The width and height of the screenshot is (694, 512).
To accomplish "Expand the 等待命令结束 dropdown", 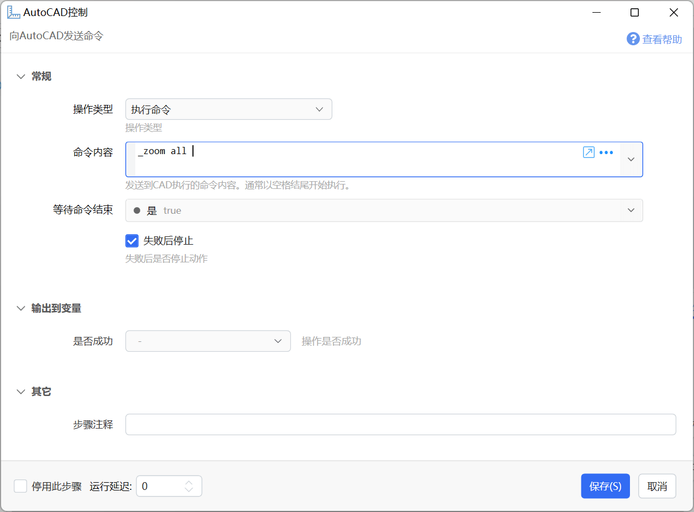I will point(631,210).
